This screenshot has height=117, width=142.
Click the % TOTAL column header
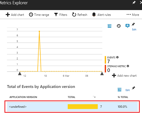(123, 97)
